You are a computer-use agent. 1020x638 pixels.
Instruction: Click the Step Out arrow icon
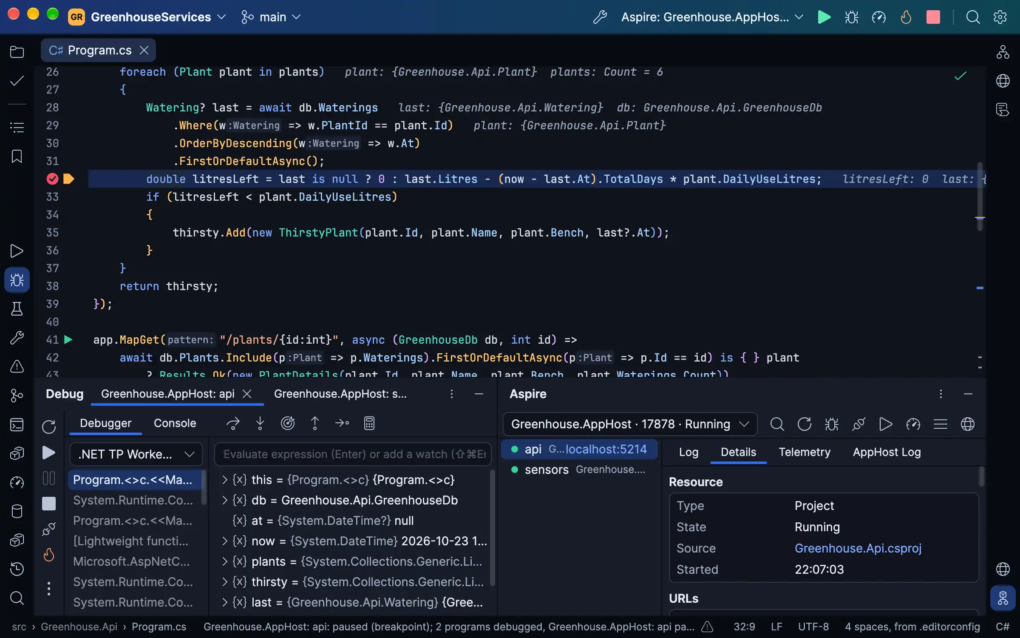(315, 423)
